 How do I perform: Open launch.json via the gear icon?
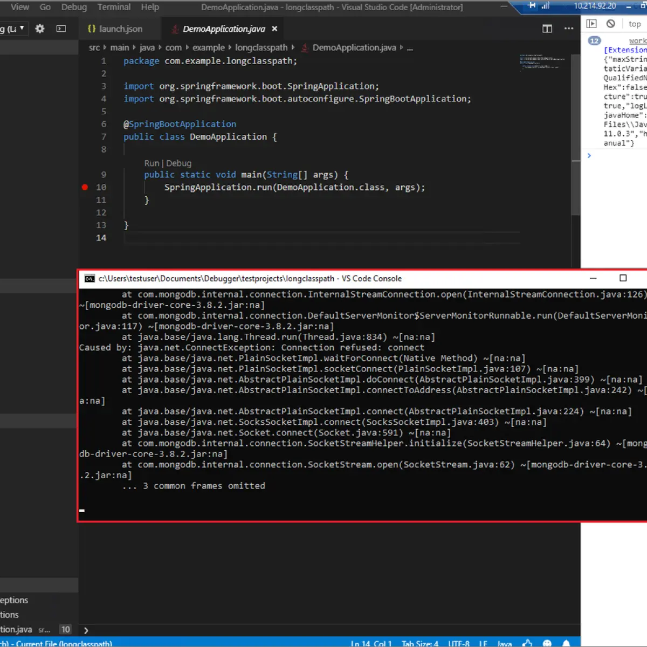tap(40, 29)
